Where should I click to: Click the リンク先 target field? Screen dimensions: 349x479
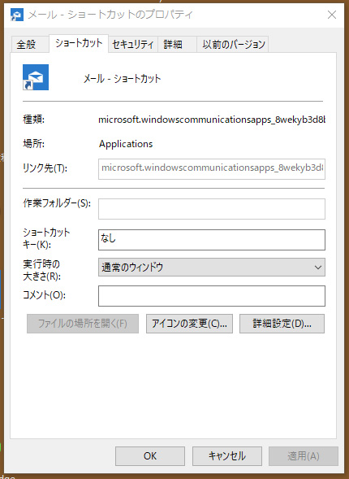click(212, 169)
